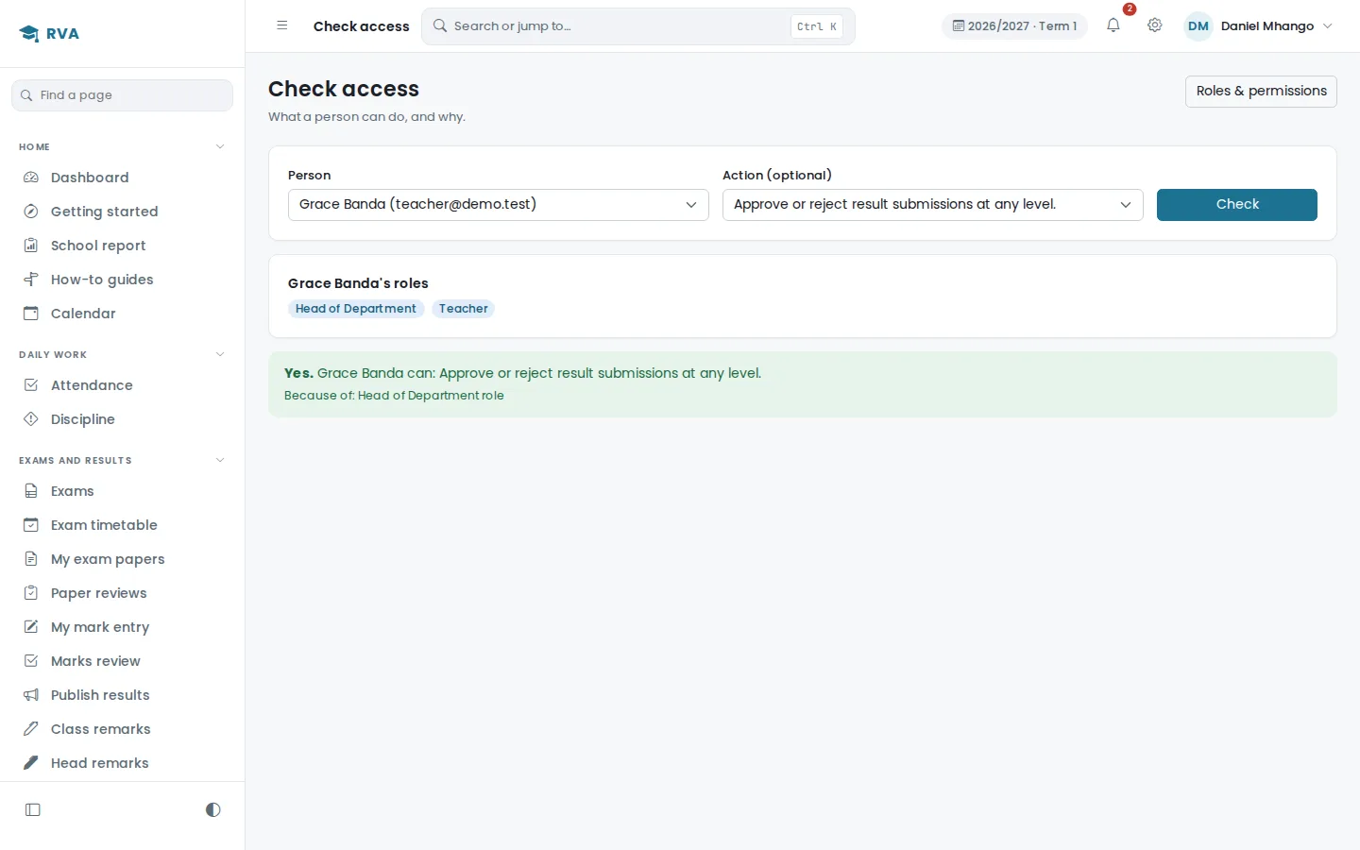Open Roles & permissions
1360x850 pixels.
(1261, 92)
